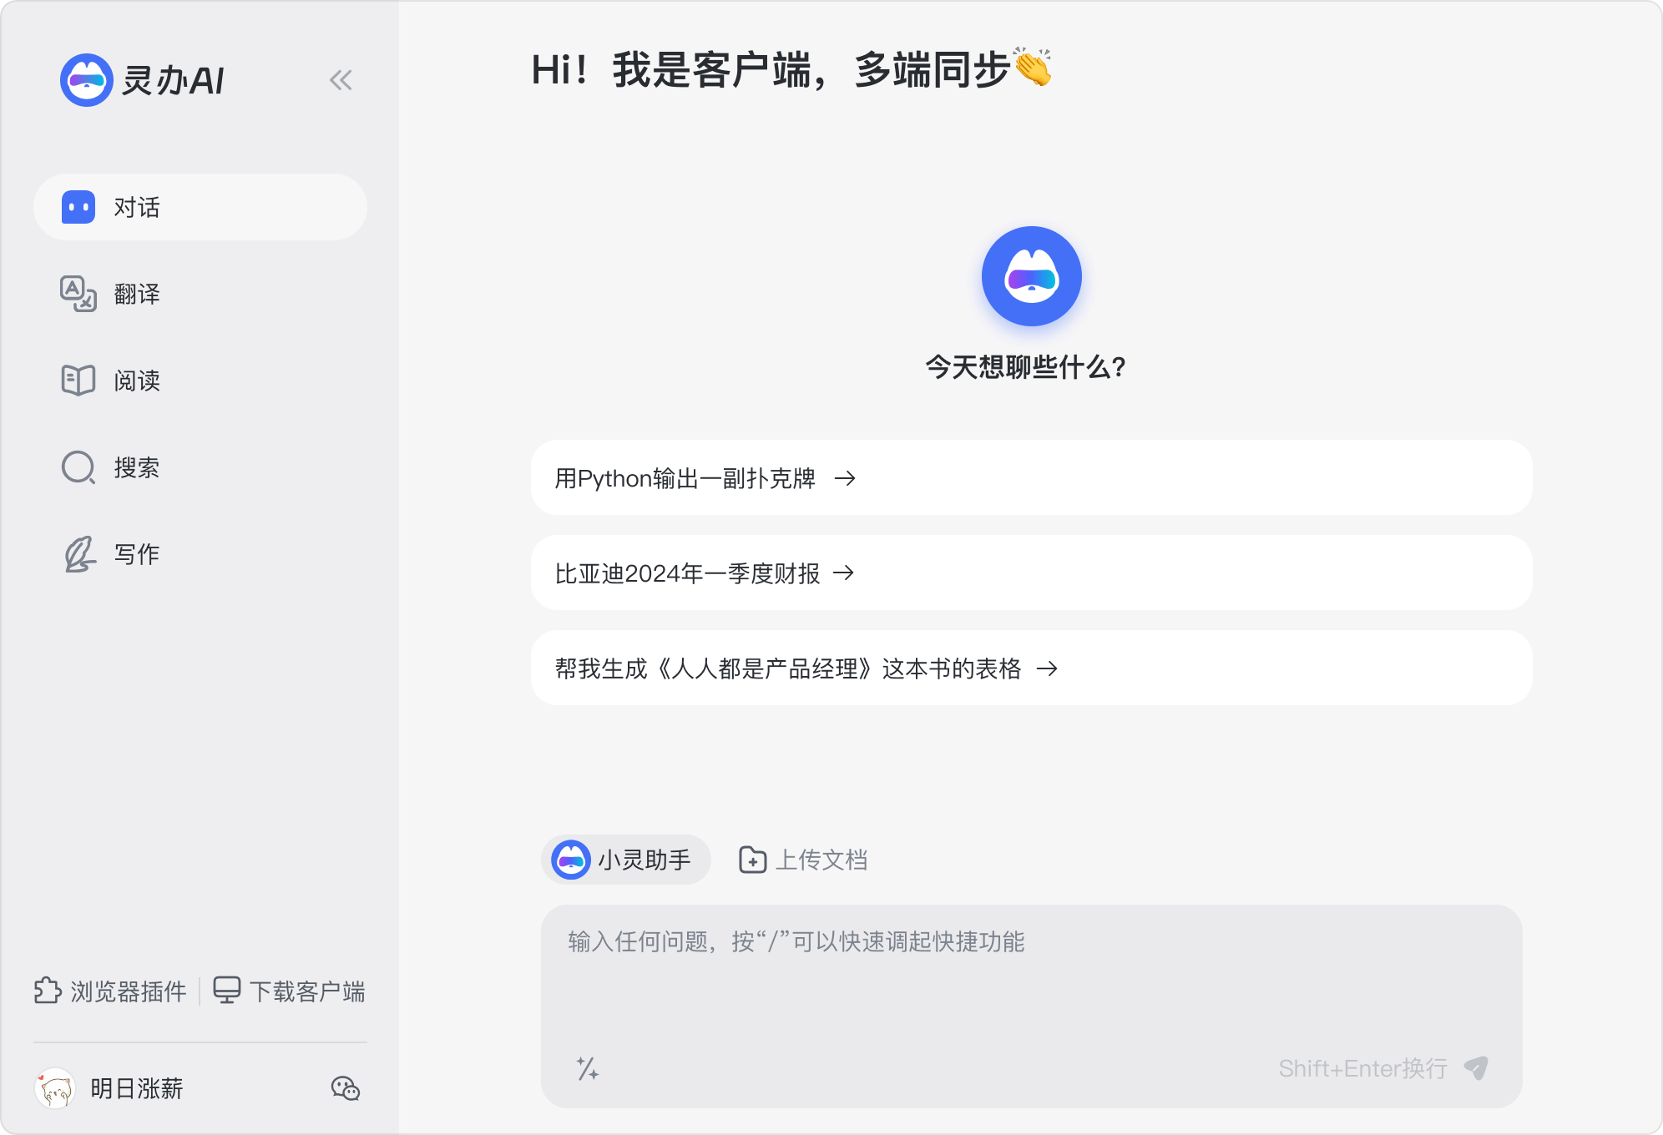Click the send message paper-plane icon
1663x1135 pixels.
1479,1069
